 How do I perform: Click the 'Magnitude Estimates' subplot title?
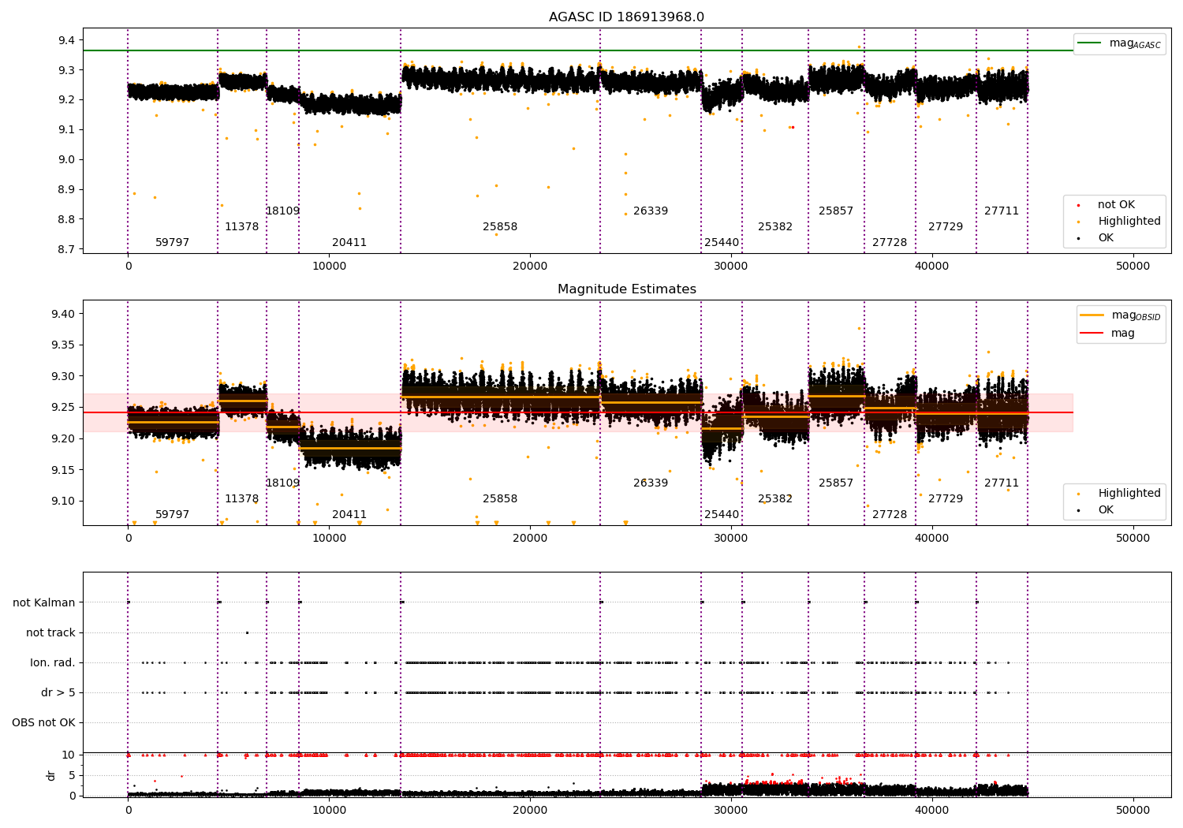(626, 289)
